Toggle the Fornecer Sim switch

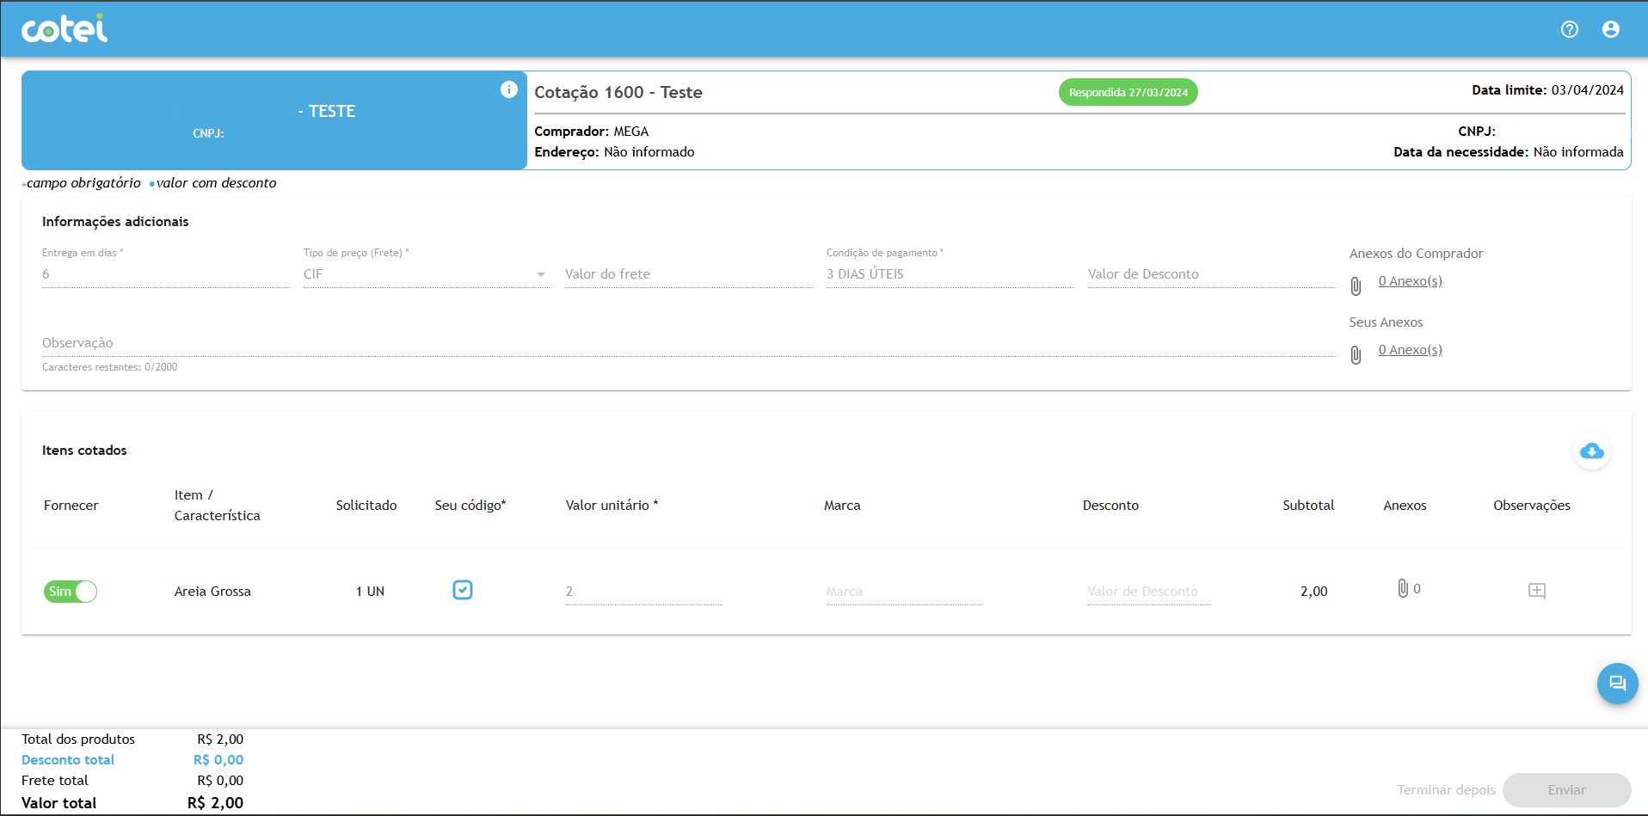tap(71, 592)
